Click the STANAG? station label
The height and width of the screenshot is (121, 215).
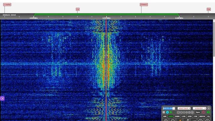[x=144, y=4]
